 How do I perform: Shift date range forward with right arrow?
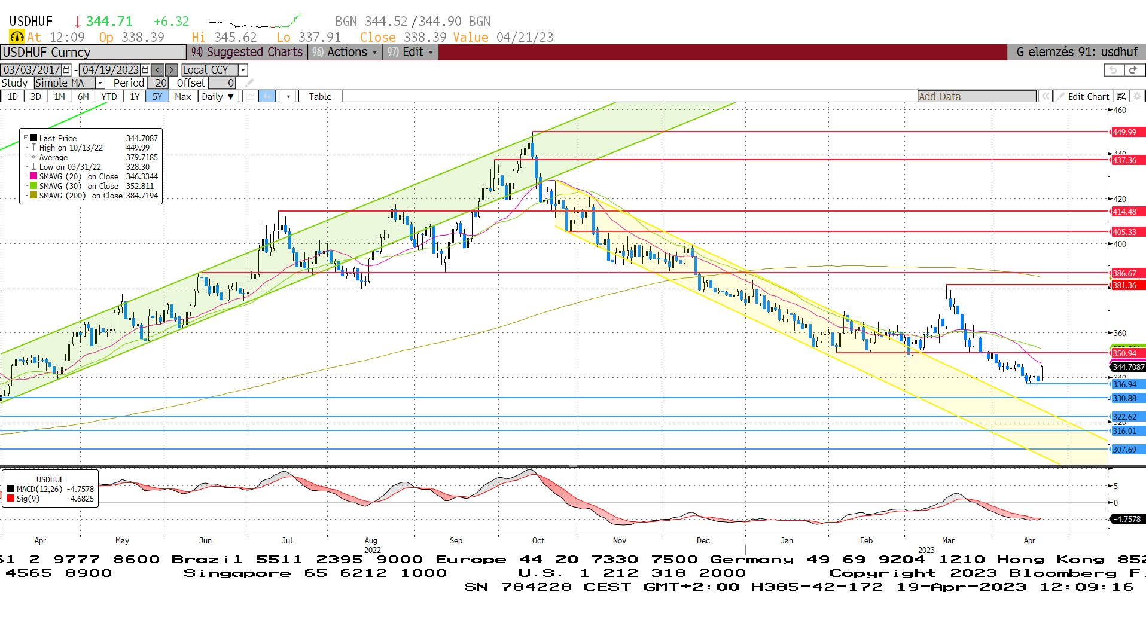[x=171, y=70]
